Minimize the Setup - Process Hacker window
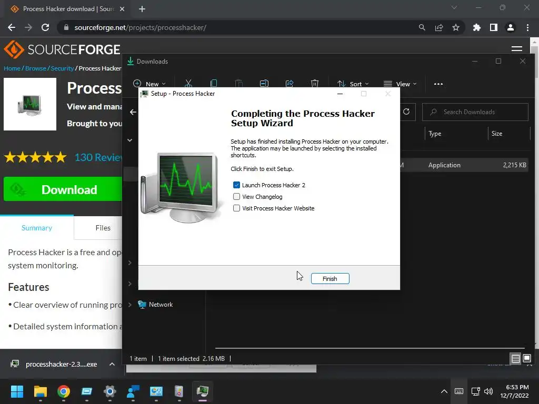 tap(340, 94)
